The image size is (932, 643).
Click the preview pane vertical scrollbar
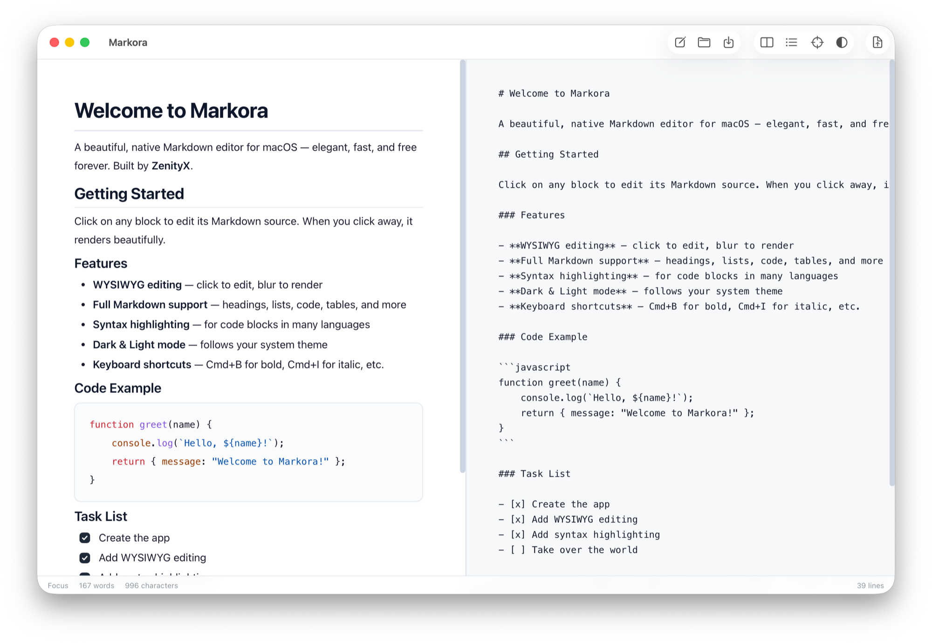point(463,267)
